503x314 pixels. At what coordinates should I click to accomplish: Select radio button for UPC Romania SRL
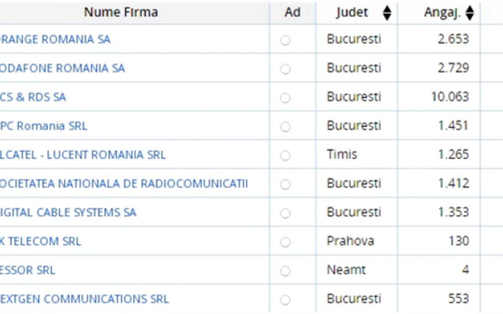tap(285, 127)
